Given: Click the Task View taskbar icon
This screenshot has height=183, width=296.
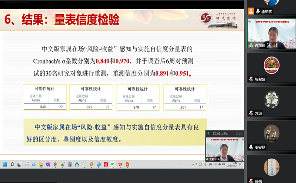Looking at the screenshot, I should point(19,165).
